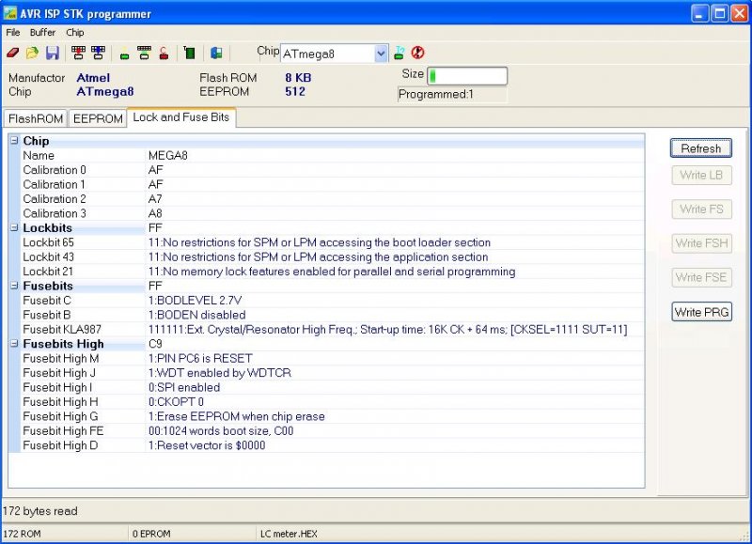Screen dimensions: 752x544
Task: Open the File menu
Action: 13,32
